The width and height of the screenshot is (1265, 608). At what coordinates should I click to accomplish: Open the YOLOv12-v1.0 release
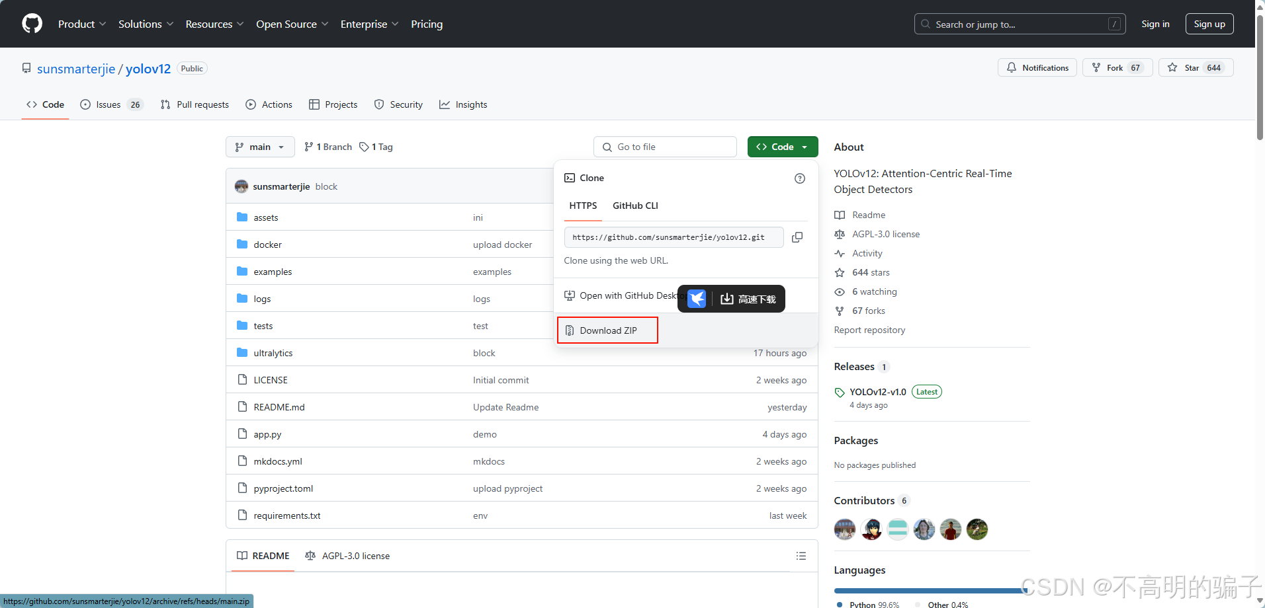tap(877, 392)
